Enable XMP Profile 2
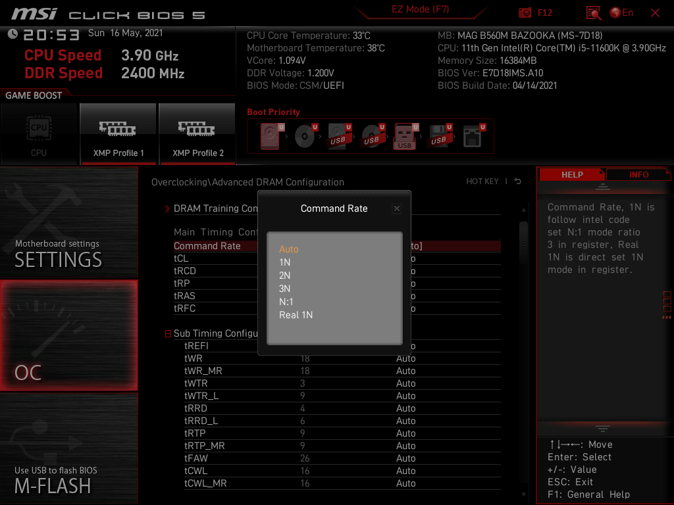The height and width of the screenshot is (505, 674). point(197,134)
